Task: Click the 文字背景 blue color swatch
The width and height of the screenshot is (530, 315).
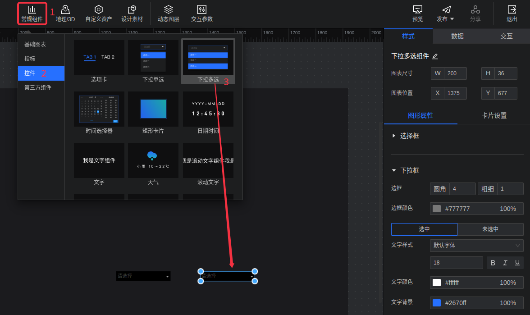Action: 437,303
